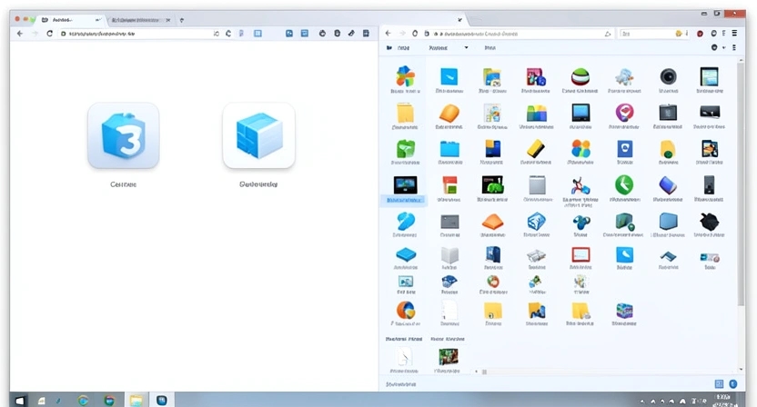Focus the address bar of the right window
The height and width of the screenshot is (407, 757).
click(518, 34)
